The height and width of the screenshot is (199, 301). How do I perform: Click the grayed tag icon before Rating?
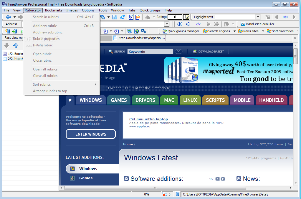tap(148, 17)
